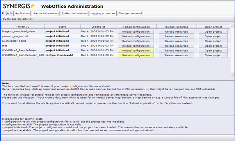235x141 pixels.
Task: Open project querycenter_demo
Action: pyautogui.click(x=213, y=41)
